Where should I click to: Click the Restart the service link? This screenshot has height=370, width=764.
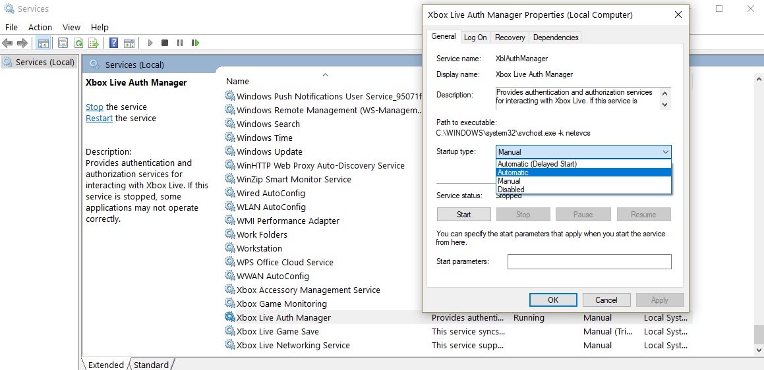pos(99,119)
